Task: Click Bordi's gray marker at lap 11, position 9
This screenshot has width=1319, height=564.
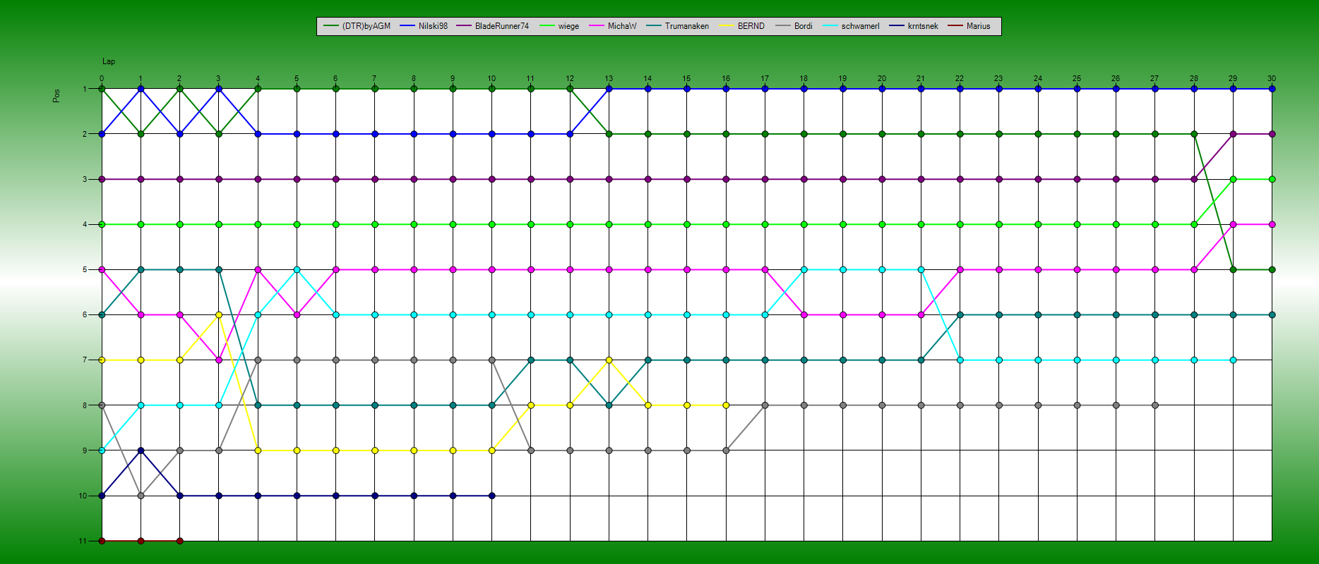Action: pyautogui.click(x=531, y=450)
